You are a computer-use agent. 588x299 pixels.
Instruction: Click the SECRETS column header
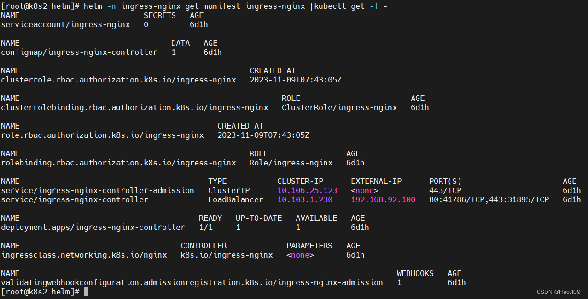click(160, 15)
